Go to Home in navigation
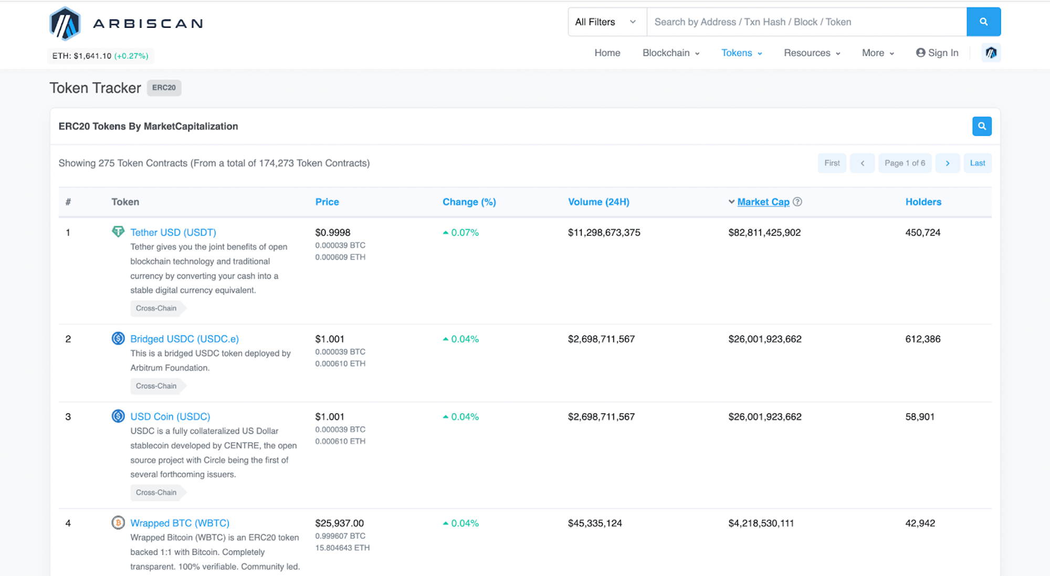Viewport: 1050px width, 576px height. (x=607, y=53)
